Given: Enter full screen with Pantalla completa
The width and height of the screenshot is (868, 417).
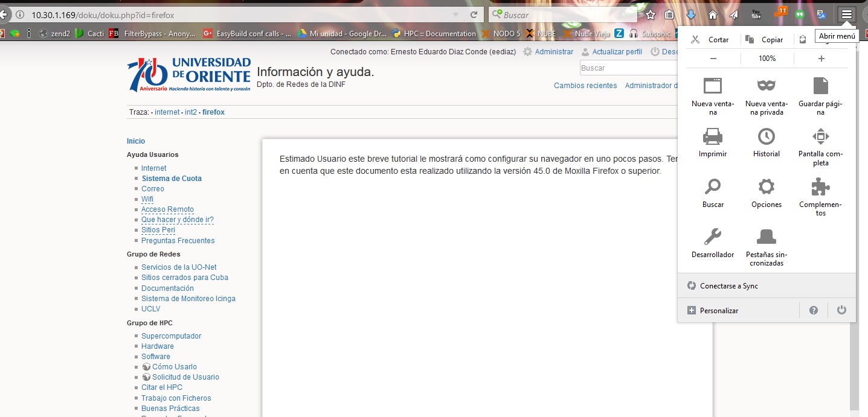Looking at the screenshot, I should tap(820, 137).
